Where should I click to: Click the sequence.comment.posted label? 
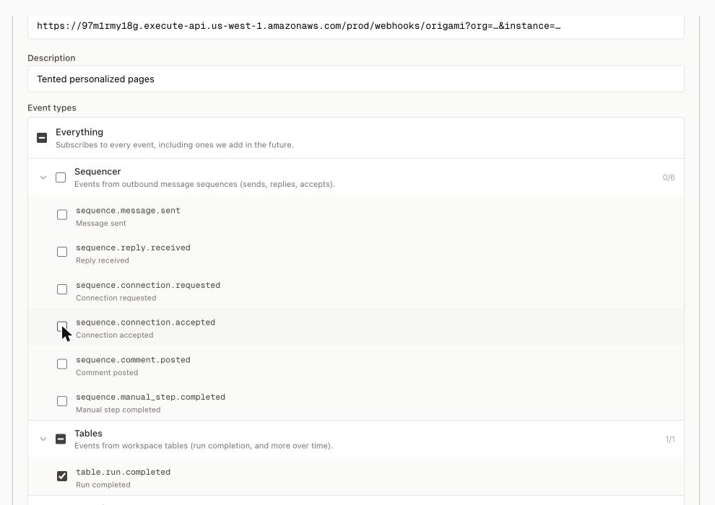point(133,360)
